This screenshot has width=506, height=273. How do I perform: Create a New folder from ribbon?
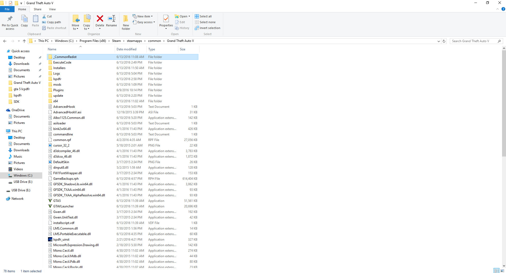pyautogui.click(x=126, y=22)
